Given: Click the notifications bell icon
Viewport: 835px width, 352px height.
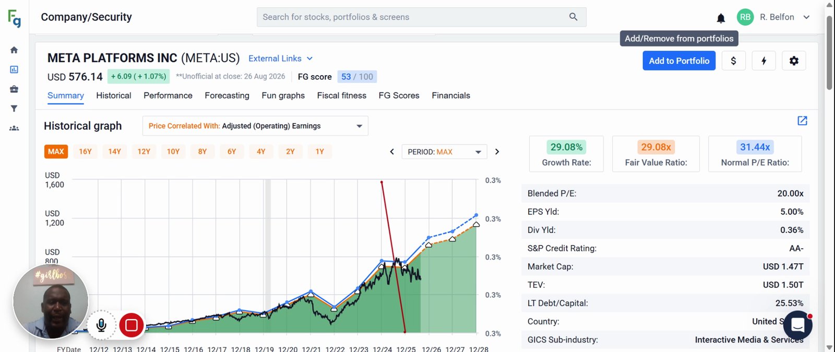Looking at the screenshot, I should tap(721, 18).
